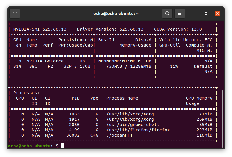Click PID 1033 in the process list
This screenshot has height=157, width=232.
coord(74,114)
